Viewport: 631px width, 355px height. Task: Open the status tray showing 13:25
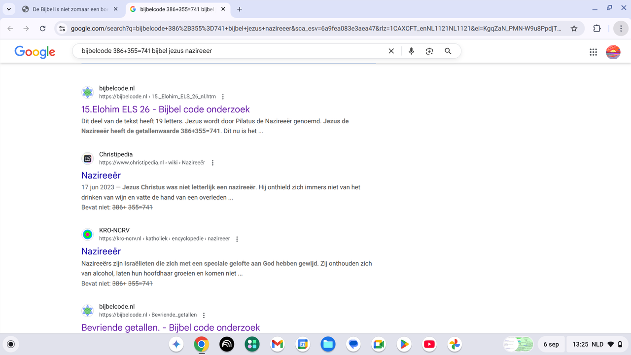click(x=596, y=344)
